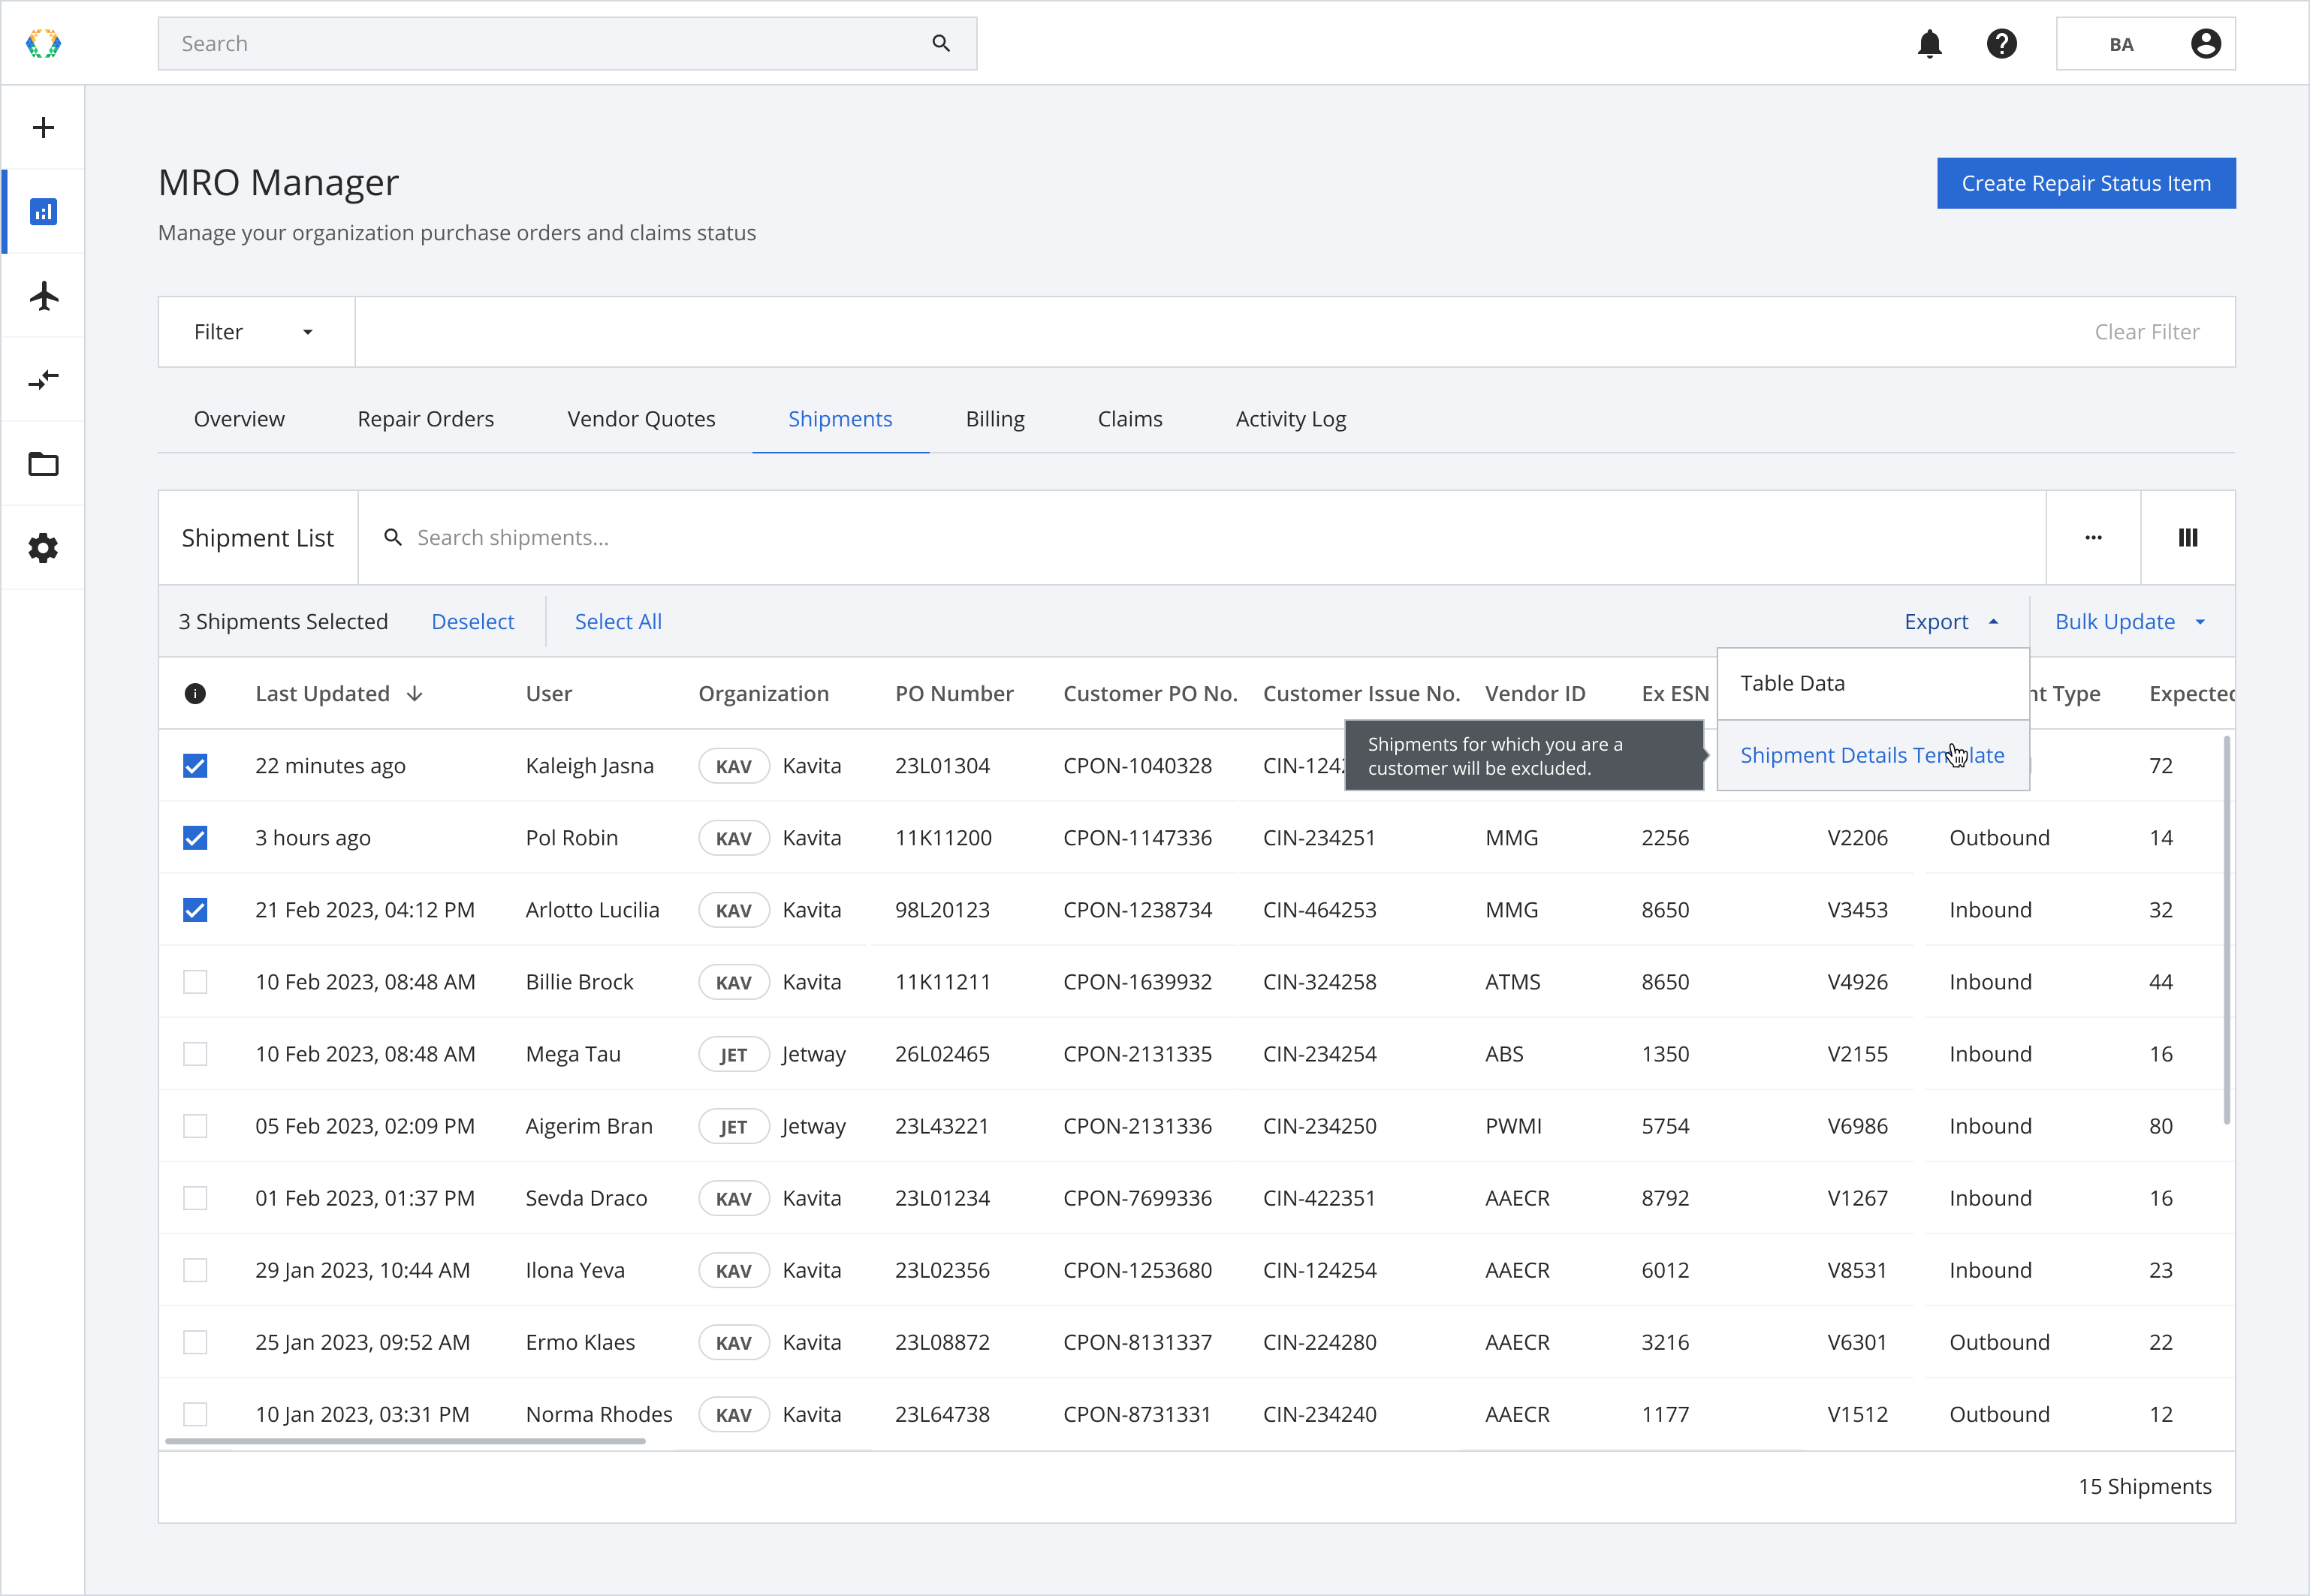
Task: Click the search magnifier icon in top bar
Action: [940, 43]
